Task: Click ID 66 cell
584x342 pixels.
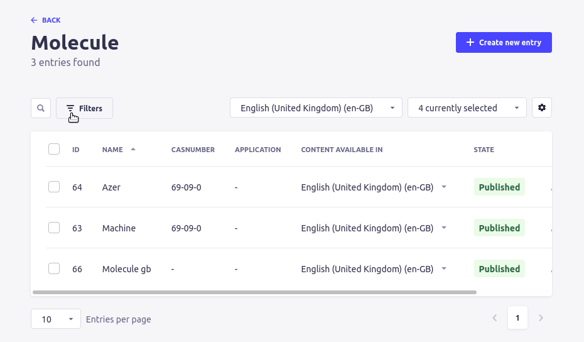Action: coord(77,269)
